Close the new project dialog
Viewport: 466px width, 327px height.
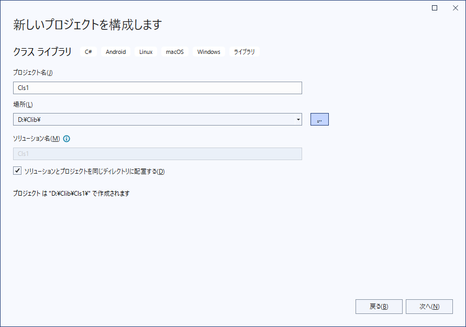click(x=455, y=8)
